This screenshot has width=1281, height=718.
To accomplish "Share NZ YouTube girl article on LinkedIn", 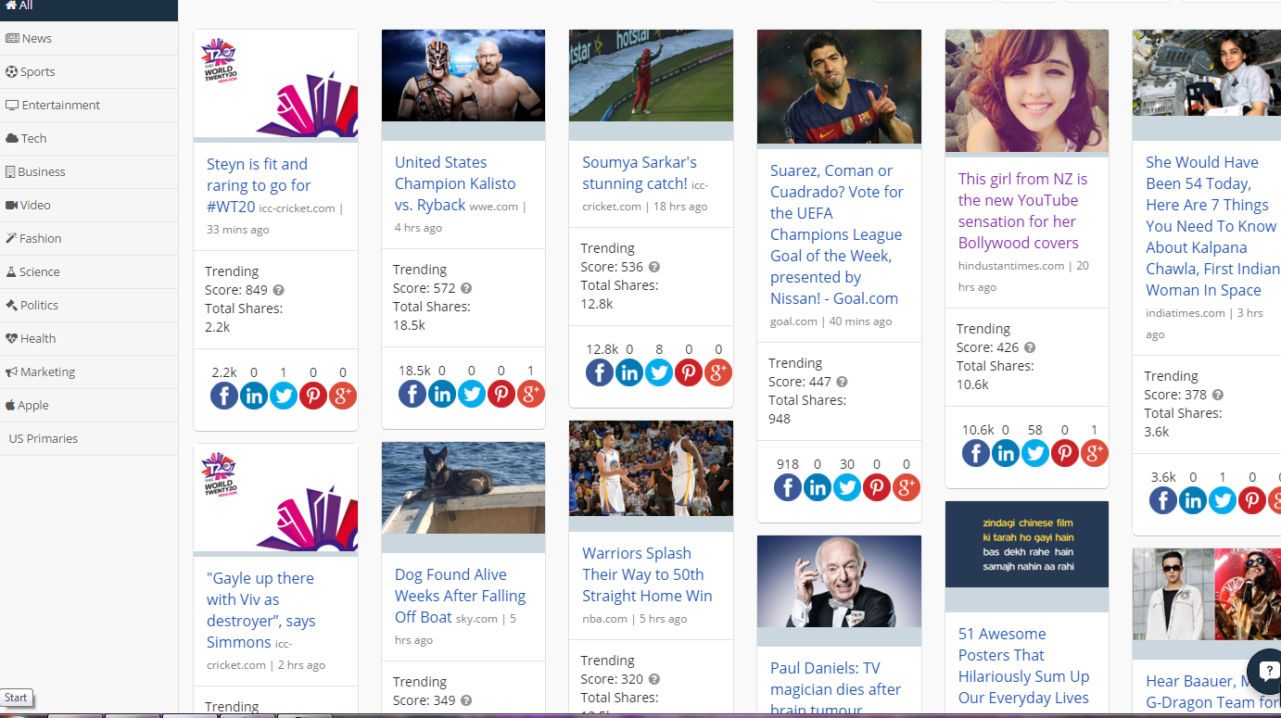I will tap(1006, 453).
